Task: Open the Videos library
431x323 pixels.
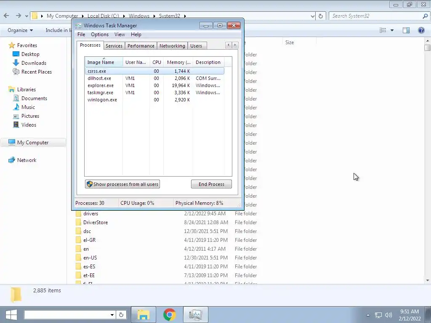Action: (29, 124)
